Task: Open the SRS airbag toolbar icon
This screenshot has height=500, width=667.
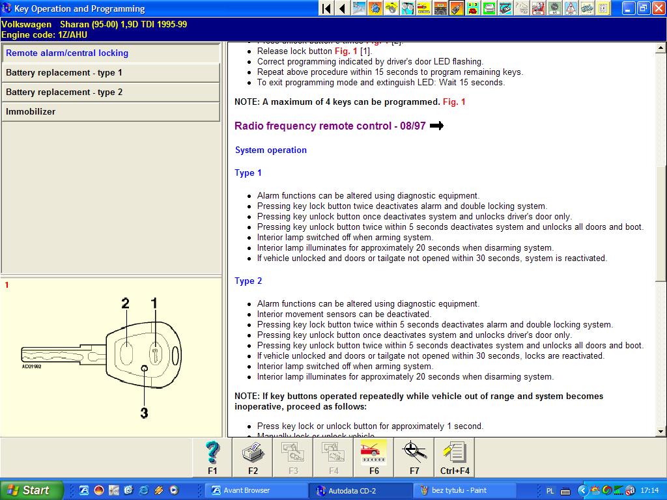Action: pos(537,8)
